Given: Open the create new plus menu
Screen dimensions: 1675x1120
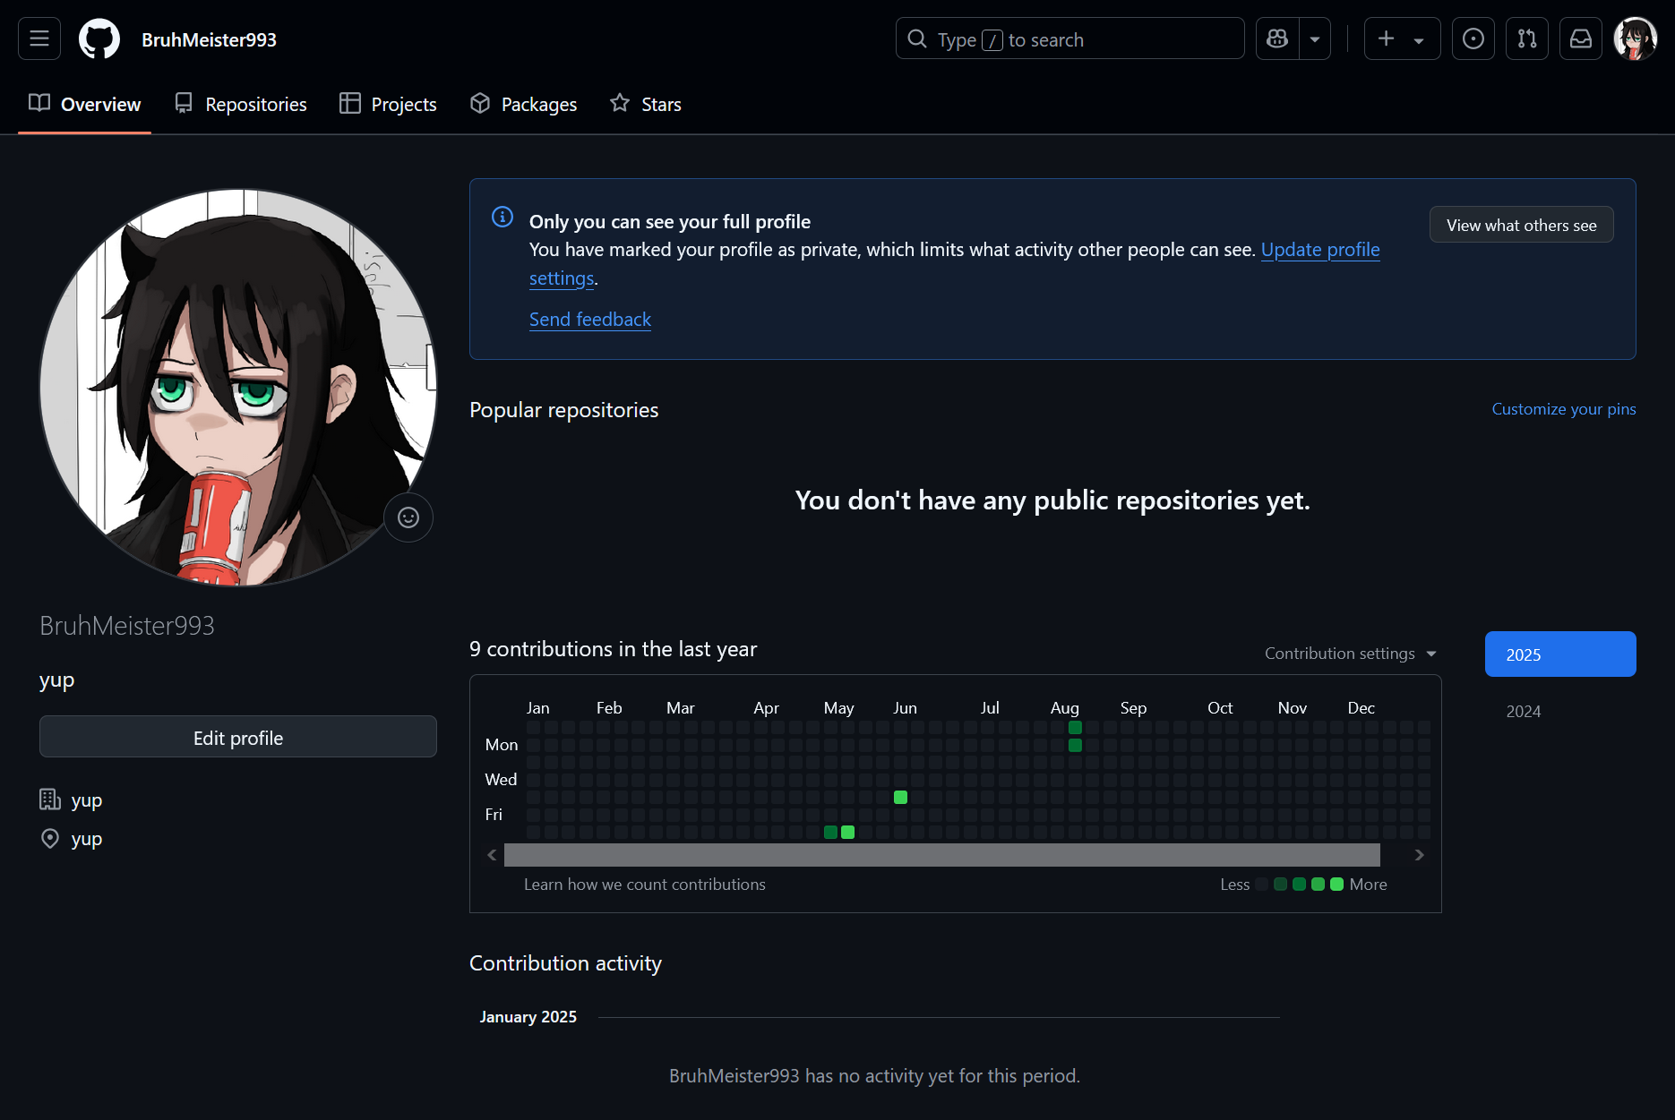Looking at the screenshot, I should coord(1402,38).
